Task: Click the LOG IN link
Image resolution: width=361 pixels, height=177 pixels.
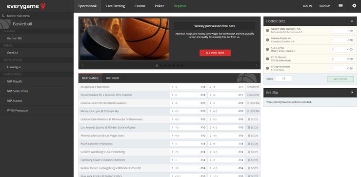Action: pyautogui.click(x=307, y=6)
